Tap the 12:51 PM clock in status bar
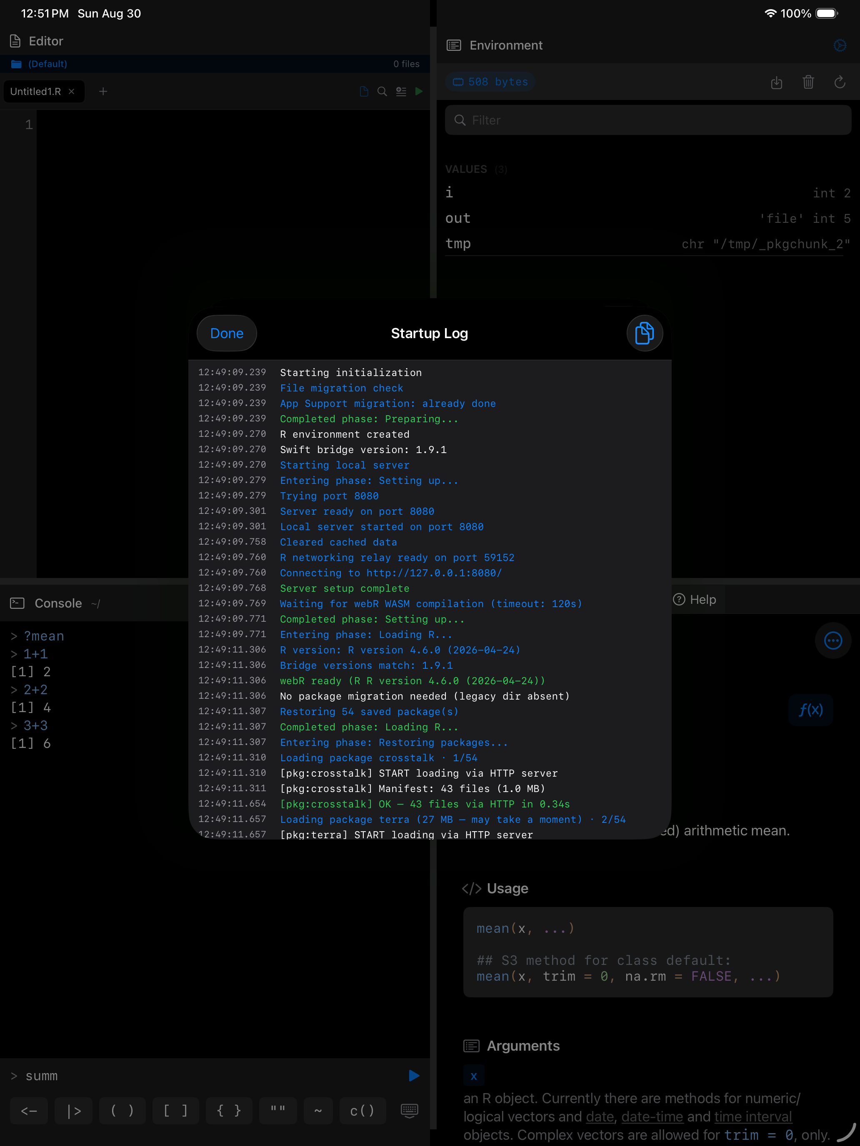Screen dimensions: 860x1146 (x=45, y=13)
